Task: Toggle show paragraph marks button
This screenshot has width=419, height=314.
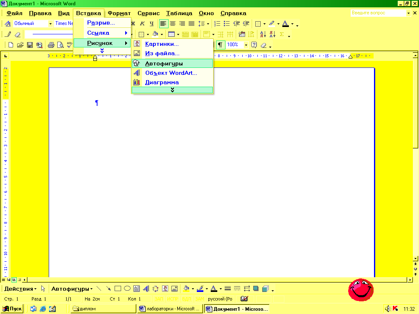Action: click(220, 45)
